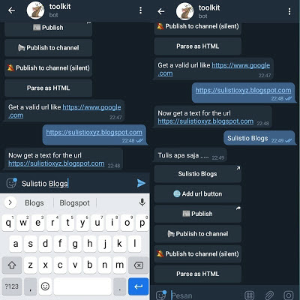Image resolution: width=300 pixels, height=300 pixels.
Task: Tap the blue send message arrow
Action: click(141, 183)
